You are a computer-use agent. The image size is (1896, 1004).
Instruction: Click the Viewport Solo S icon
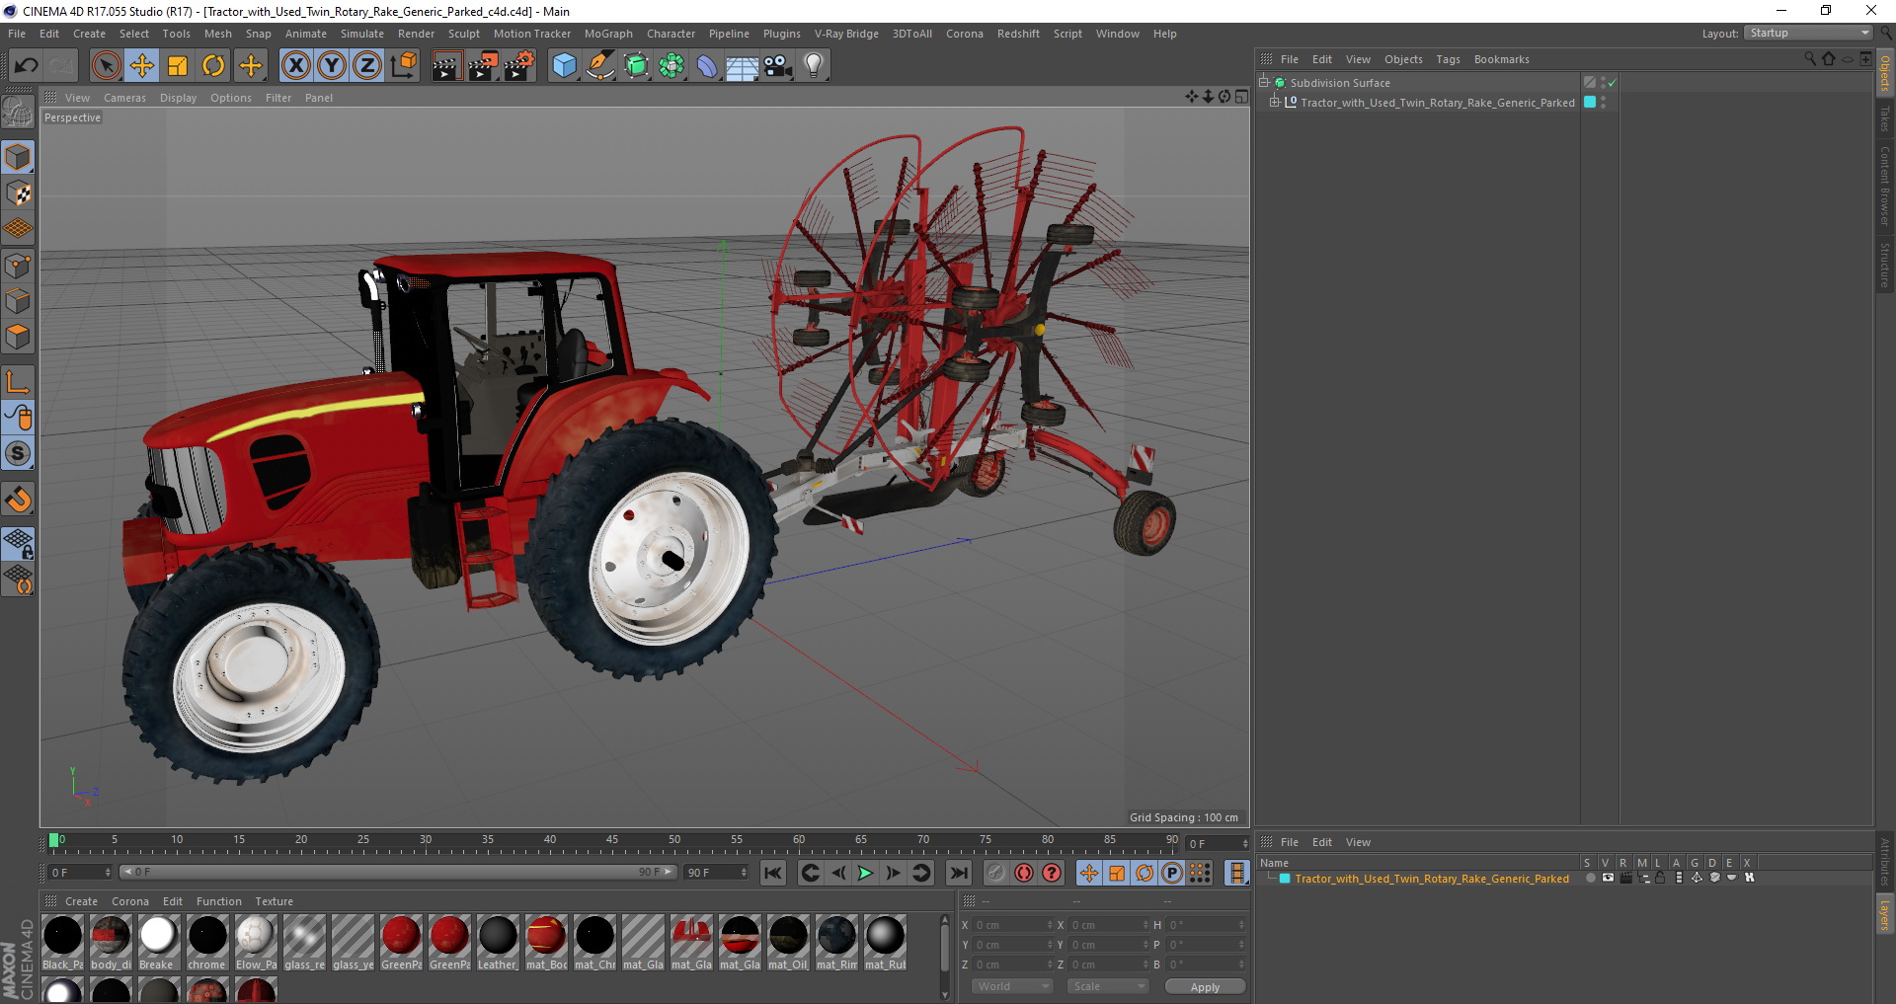(18, 453)
